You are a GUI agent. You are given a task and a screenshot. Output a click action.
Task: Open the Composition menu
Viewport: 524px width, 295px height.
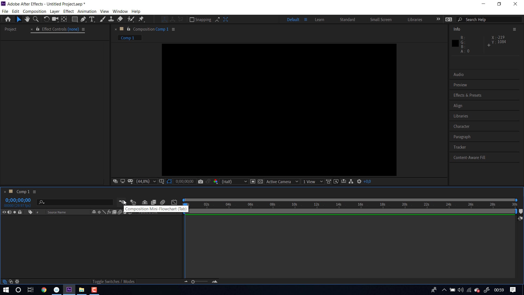34,11
